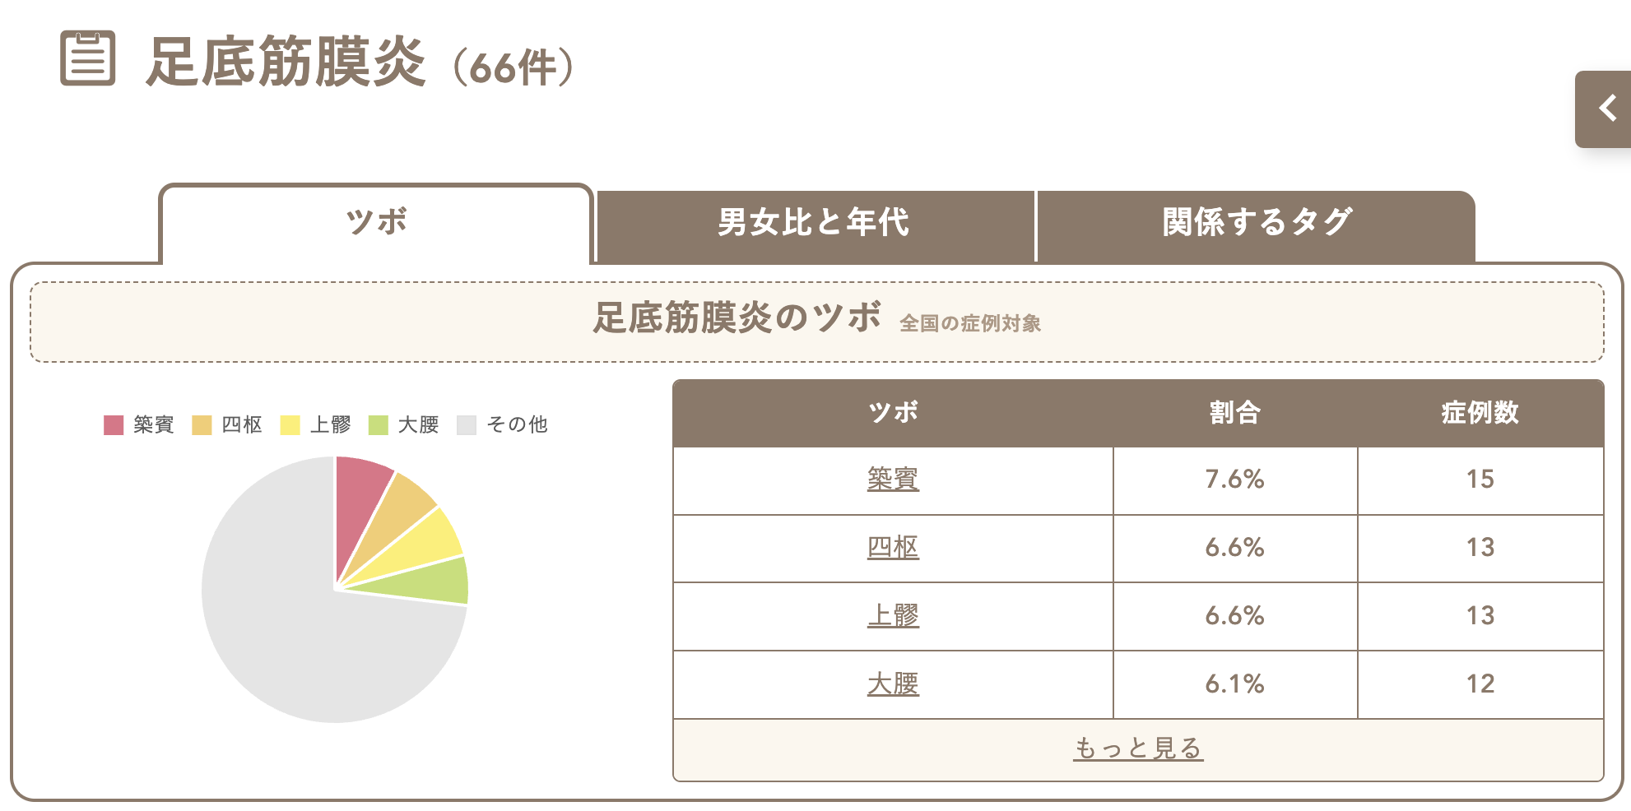Switch to the ツボ tab
This screenshot has width=1631, height=811.
pyautogui.click(x=376, y=223)
